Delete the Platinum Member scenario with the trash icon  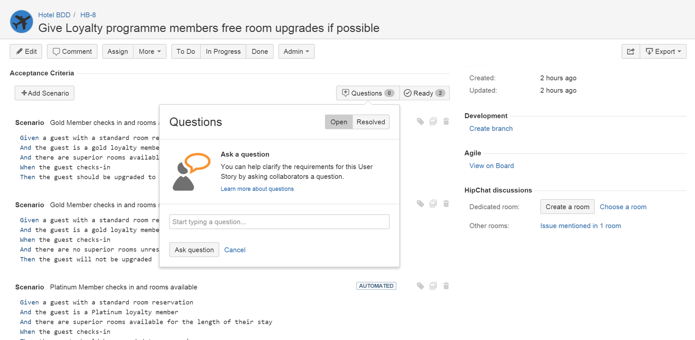pyautogui.click(x=446, y=286)
